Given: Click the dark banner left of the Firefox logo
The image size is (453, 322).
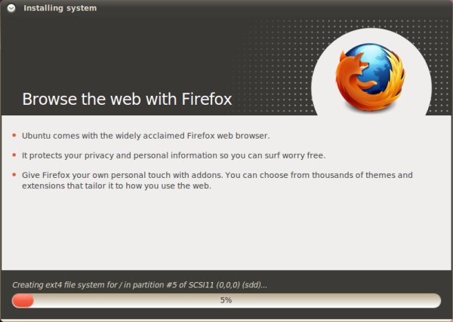Looking at the screenshot, I should [151, 53].
